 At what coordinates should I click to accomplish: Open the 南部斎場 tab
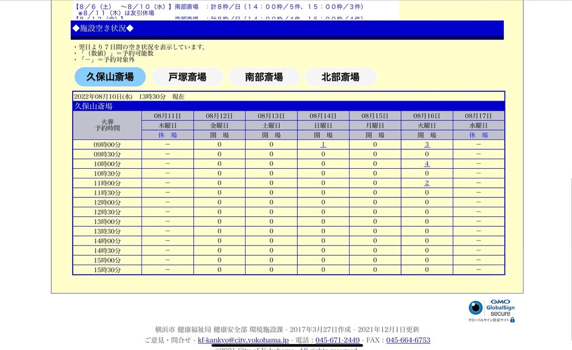[264, 77]
